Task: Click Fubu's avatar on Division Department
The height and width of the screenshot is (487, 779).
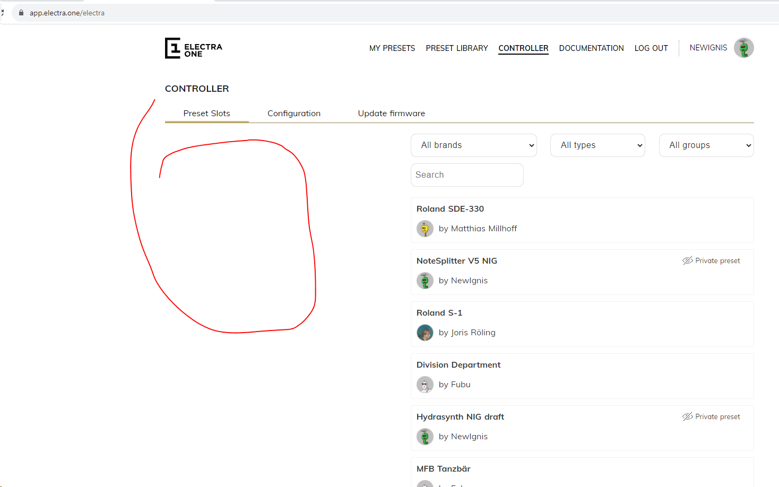Action: tap(425, 385)
